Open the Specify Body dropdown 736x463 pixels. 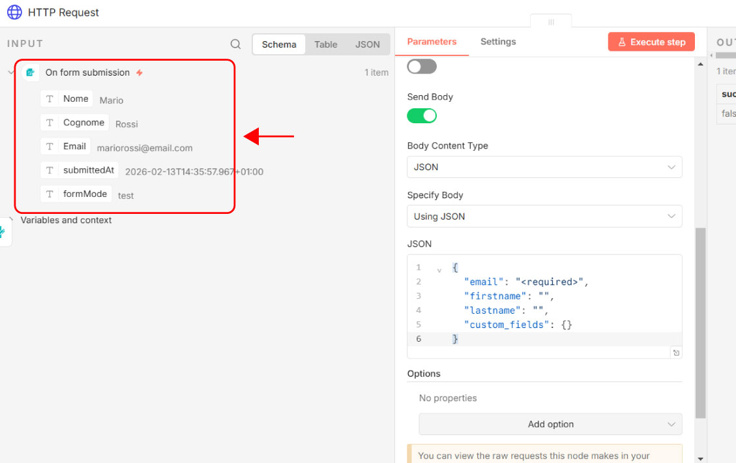tap(544, 217)
